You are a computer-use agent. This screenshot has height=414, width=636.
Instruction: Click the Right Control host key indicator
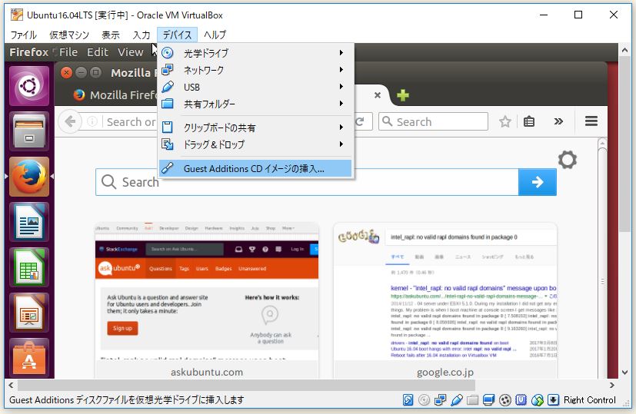pyautogui.click(x=589, y=400)
